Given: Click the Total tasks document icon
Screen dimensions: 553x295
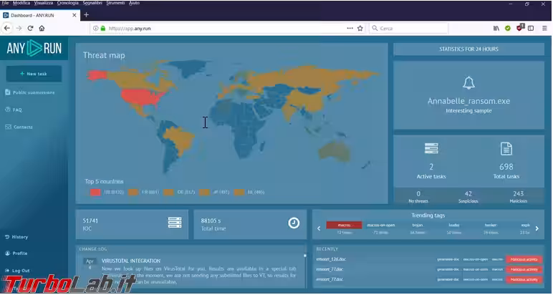Looking at the screenshot, I should [x=506, y=149].
